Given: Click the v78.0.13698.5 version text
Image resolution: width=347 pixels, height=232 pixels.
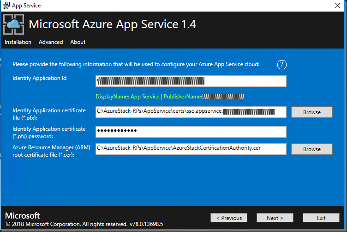Looking at the screenshot, I should click(146, 224).
